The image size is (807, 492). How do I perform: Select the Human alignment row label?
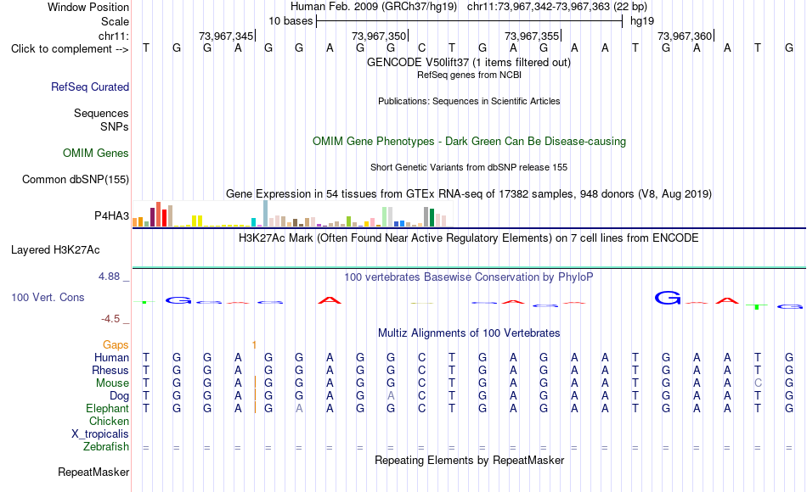coord(111,358)
